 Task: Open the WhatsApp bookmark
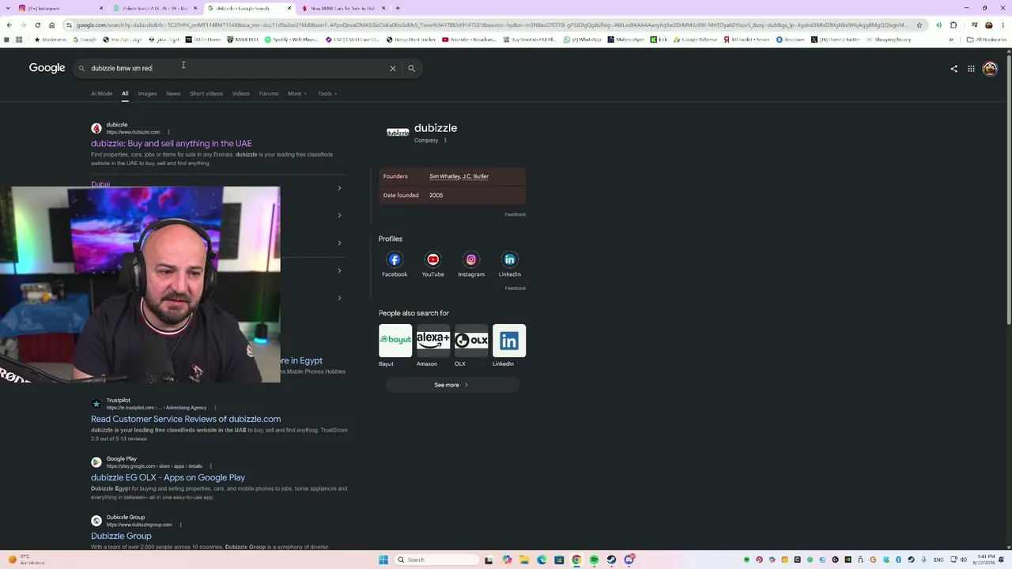[x=583, y=40]
